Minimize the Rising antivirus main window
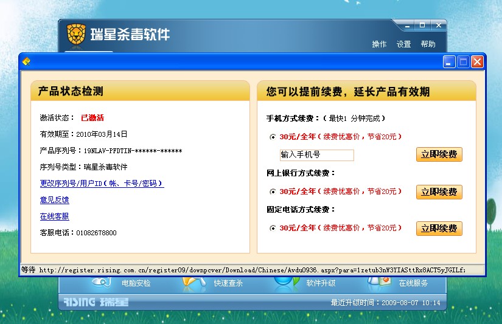This screenshot has height=324, width=502. pos(407,26)
